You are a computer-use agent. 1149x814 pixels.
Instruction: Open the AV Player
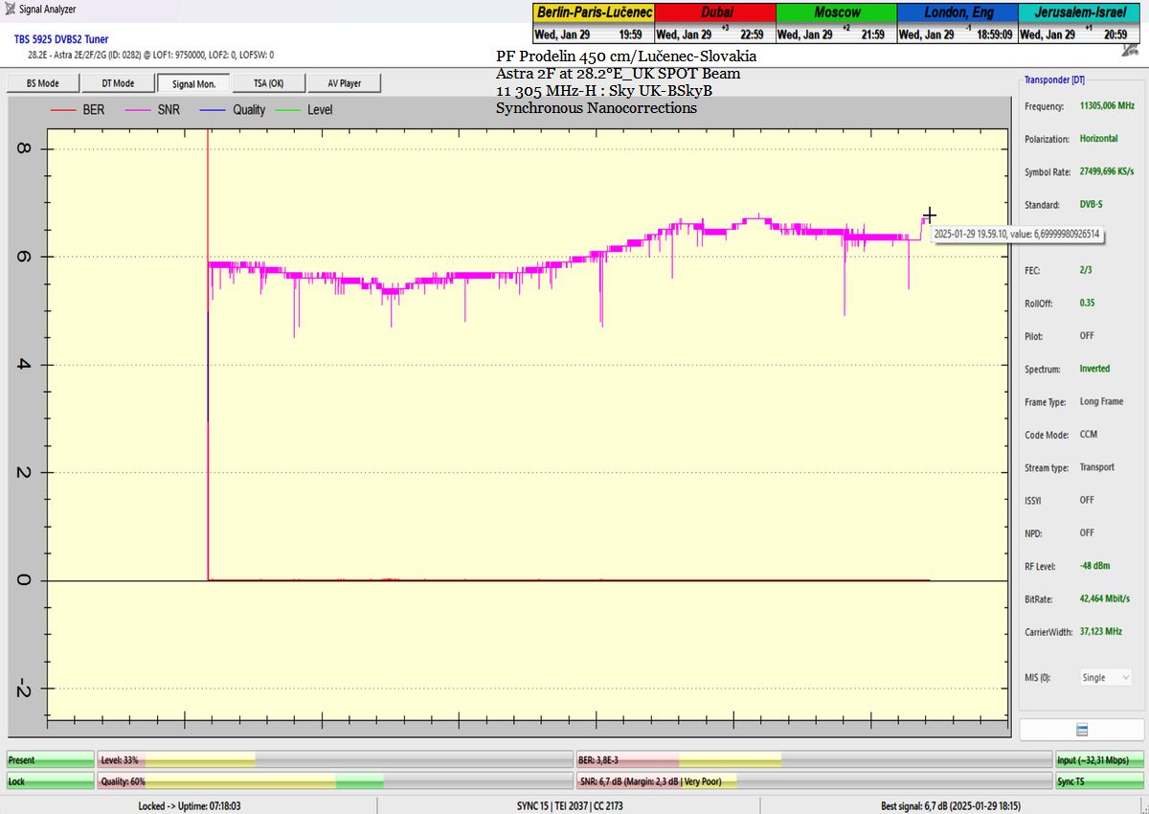click(x=344, y=83)
